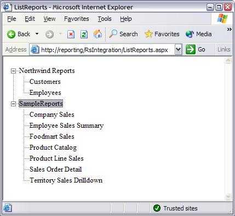Open the Tools menu
Screen dimensions: 235x216
(105, 19)
